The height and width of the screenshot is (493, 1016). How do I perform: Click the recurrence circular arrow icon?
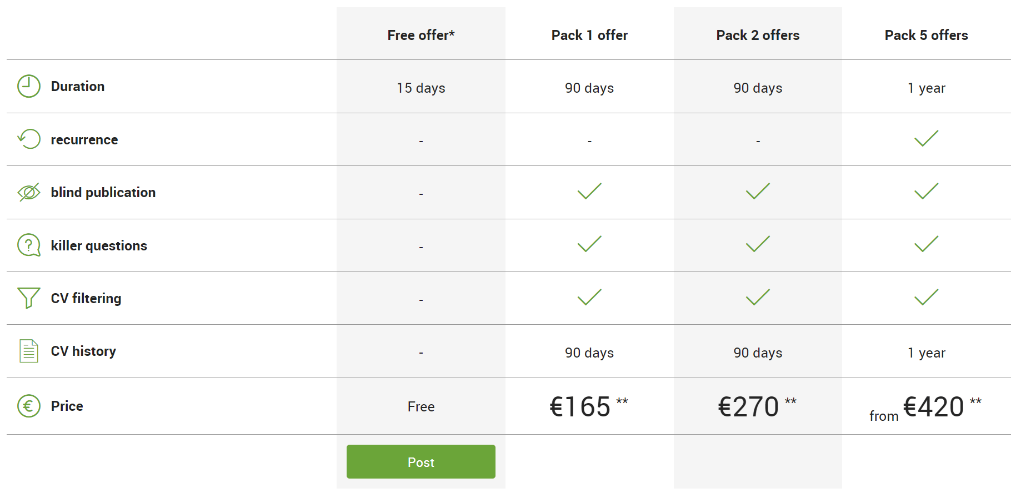point(29,139)
